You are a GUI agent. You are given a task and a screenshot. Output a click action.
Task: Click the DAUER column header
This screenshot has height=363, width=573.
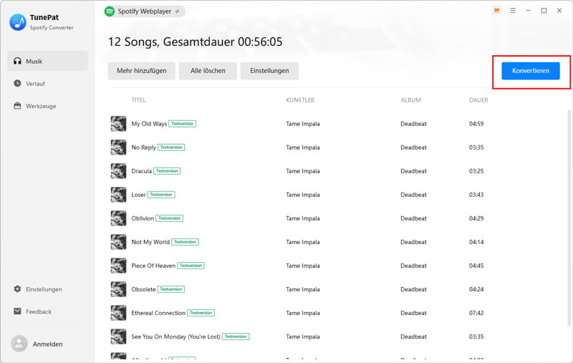coord(478,100)
